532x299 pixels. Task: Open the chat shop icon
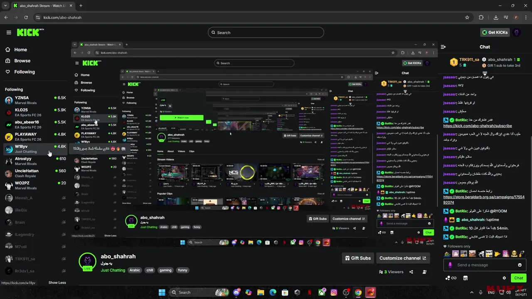465,278
